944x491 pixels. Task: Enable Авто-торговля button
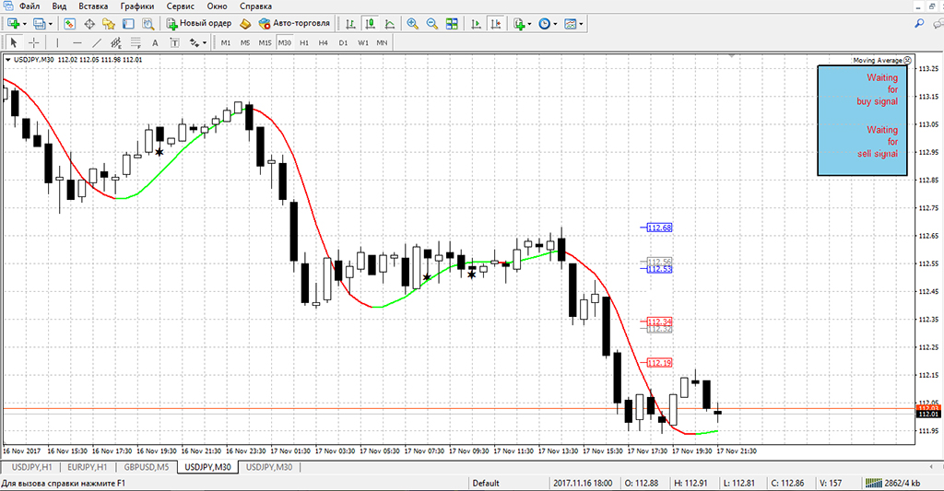point(293,23)
